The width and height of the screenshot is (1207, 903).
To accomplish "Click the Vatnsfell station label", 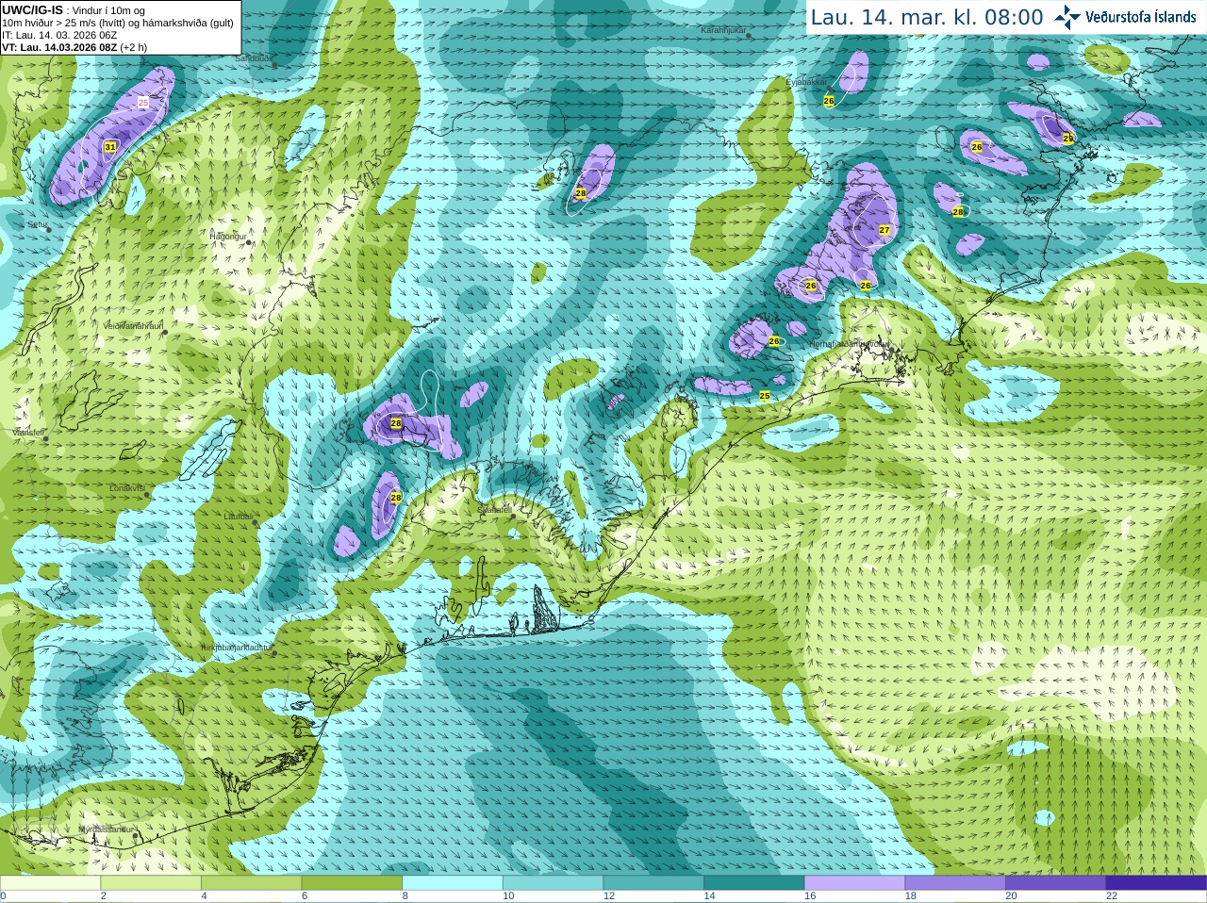I will 28,433.
